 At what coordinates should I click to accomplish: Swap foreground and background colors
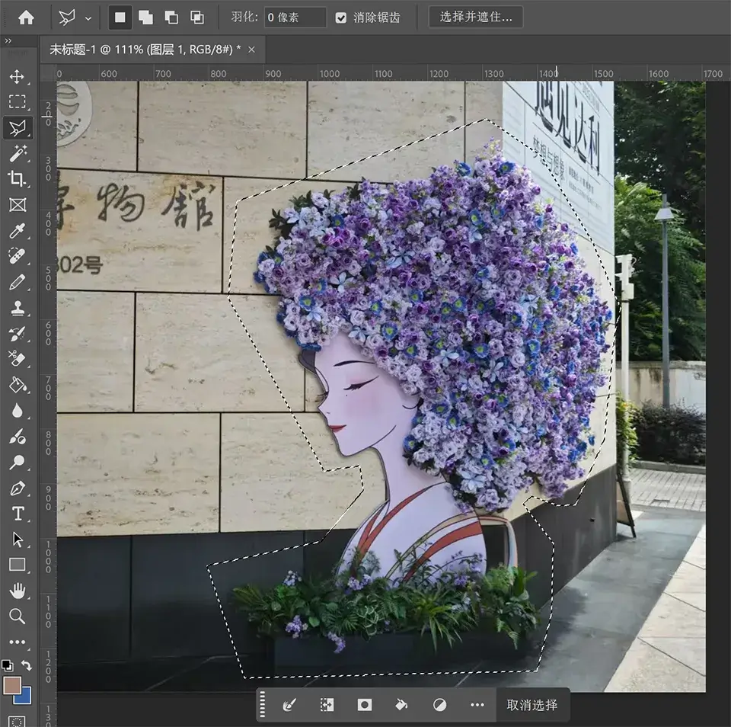point(27,665)
